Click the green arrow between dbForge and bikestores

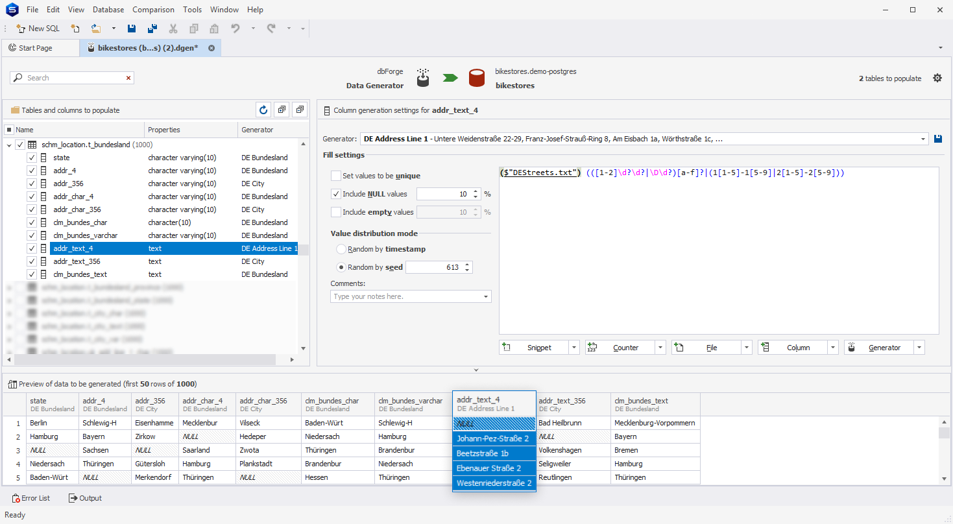click(x=450, y=78)
